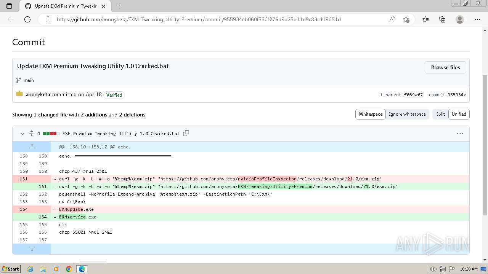Expand diff lines downward
This screenshot has width=488, height=274.
click(x=32, y=249)
